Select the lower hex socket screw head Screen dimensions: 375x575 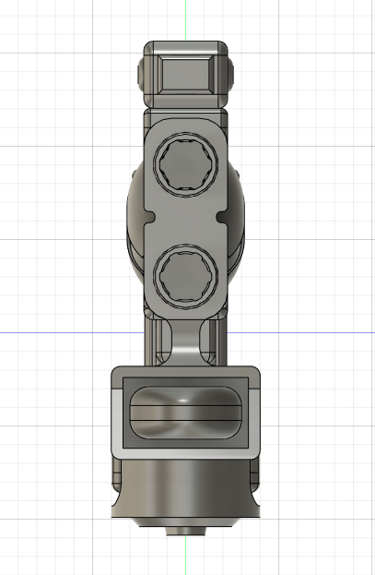click(x=186, y=276)
